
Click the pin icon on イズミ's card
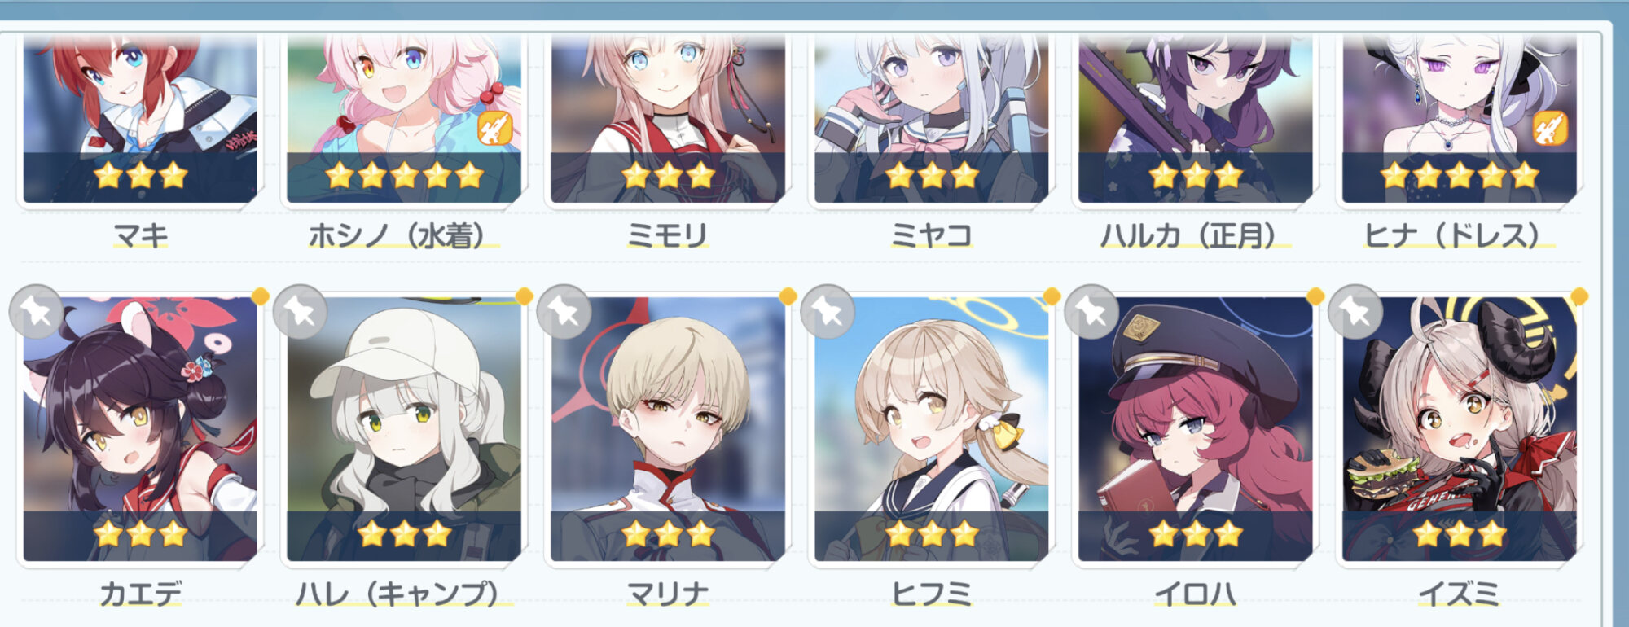click(x=1355, y=311)
